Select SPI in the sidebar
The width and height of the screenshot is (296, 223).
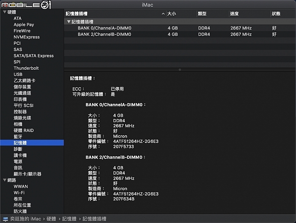click(x=17, y=62)
